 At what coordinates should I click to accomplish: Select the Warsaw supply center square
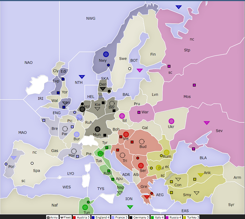tap(139, 112)
